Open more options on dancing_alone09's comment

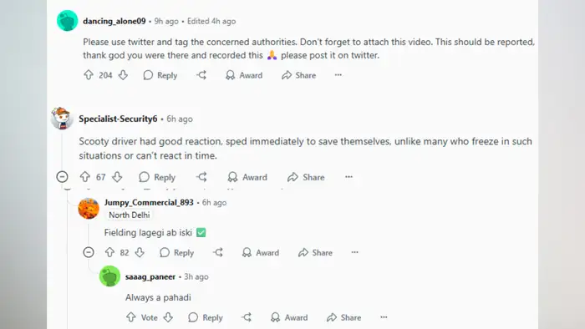coord(338,75)
